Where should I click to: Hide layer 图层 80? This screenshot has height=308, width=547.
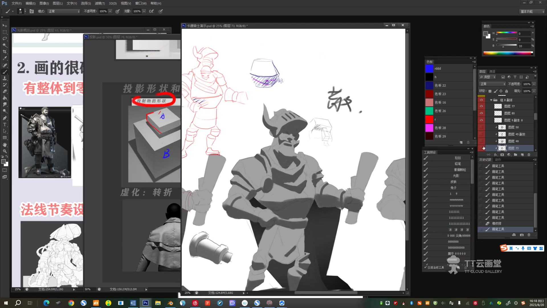pyautogui.click(x=481, y=113)
